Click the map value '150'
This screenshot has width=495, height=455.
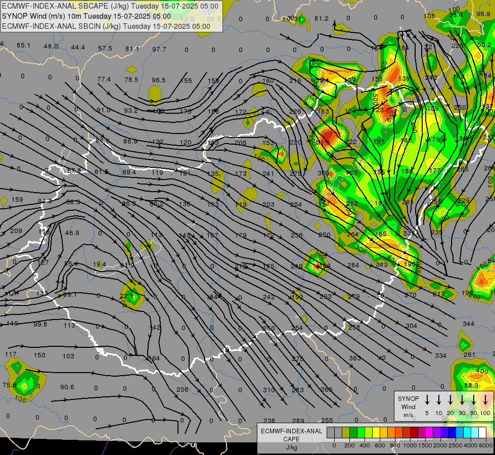pyautogui.click(x=39, y=355)
